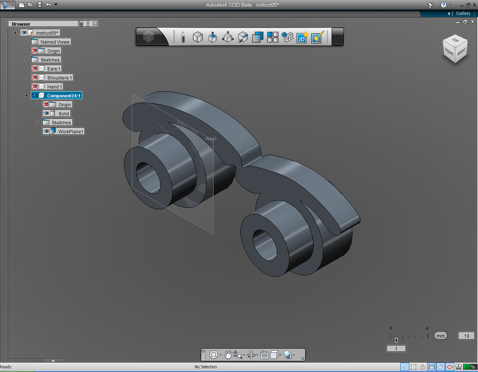Collapse the Component24:1 node

click(26, 96)
